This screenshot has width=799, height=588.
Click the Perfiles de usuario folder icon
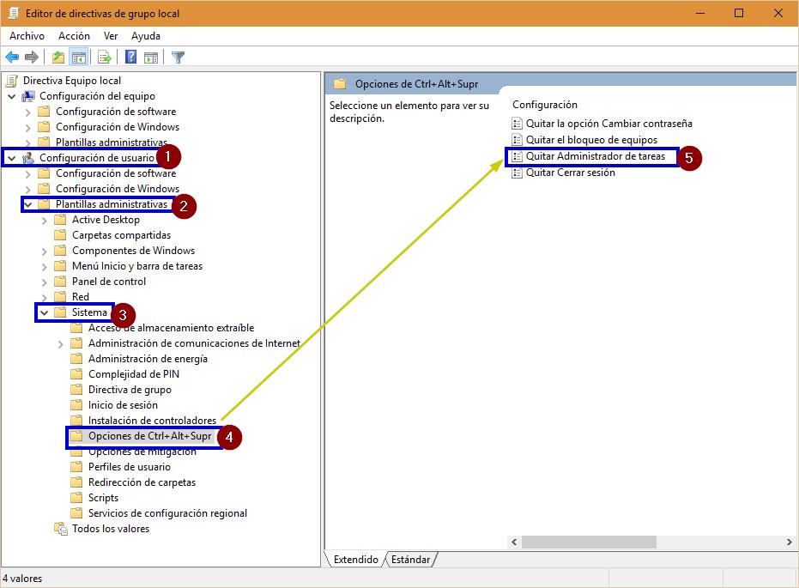[x=76, y=467]
